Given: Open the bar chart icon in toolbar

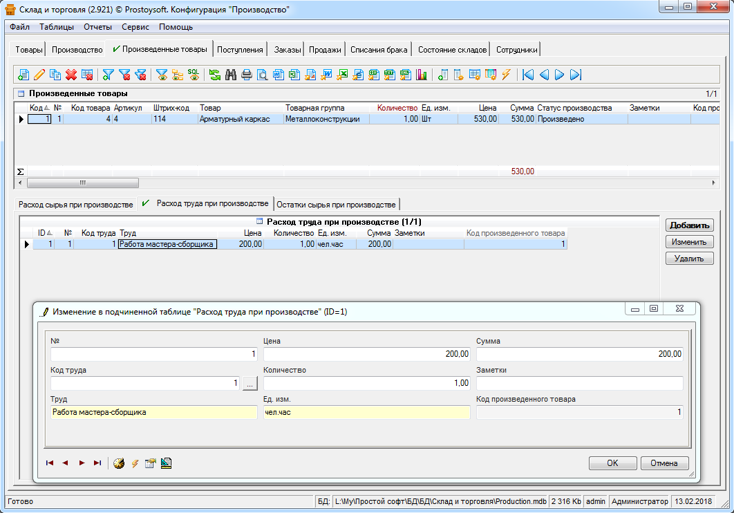Looking at the screenshot, I should [x=422, y=75].
